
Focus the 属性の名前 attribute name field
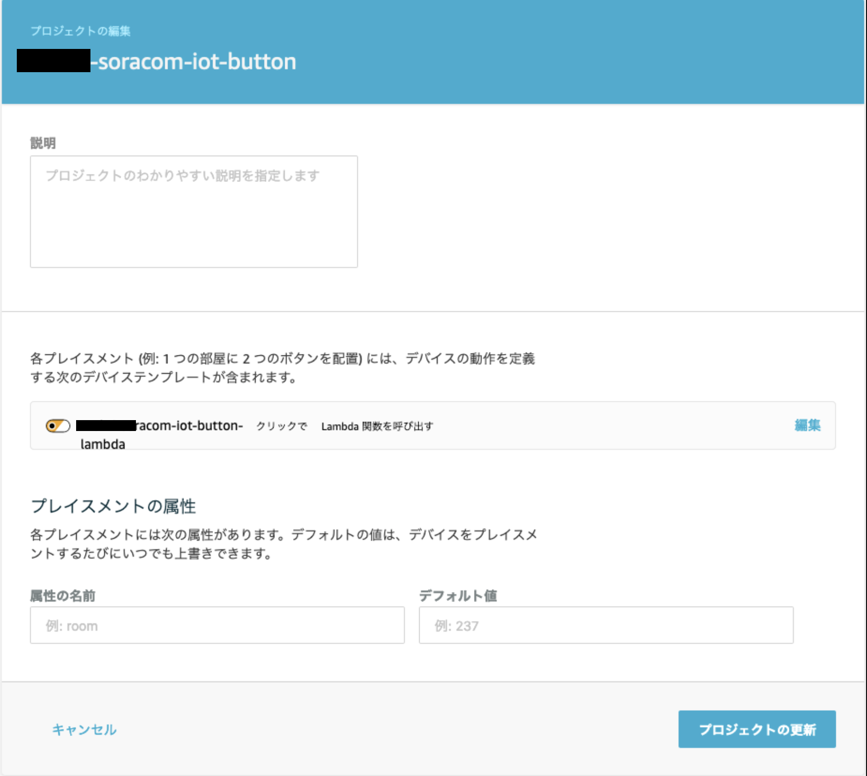click(217, 625)
